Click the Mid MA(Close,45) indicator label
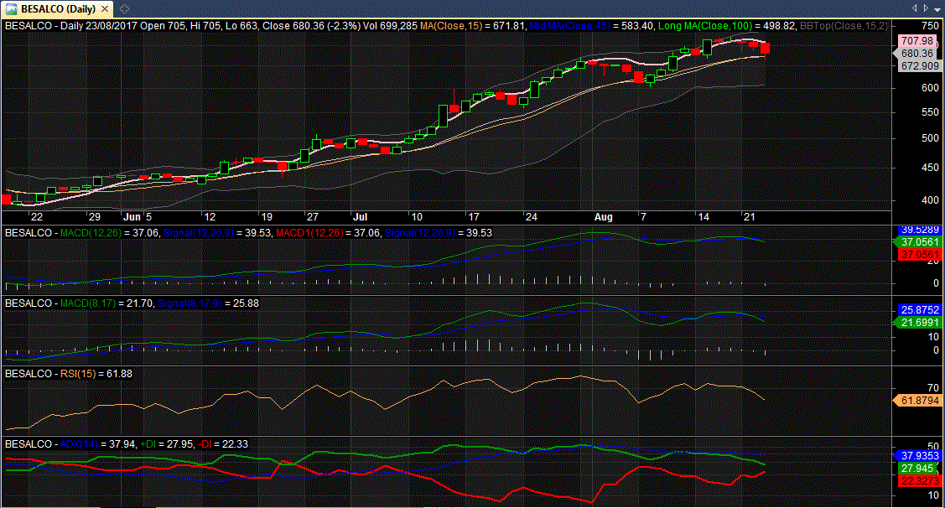 tap(569, 26)
